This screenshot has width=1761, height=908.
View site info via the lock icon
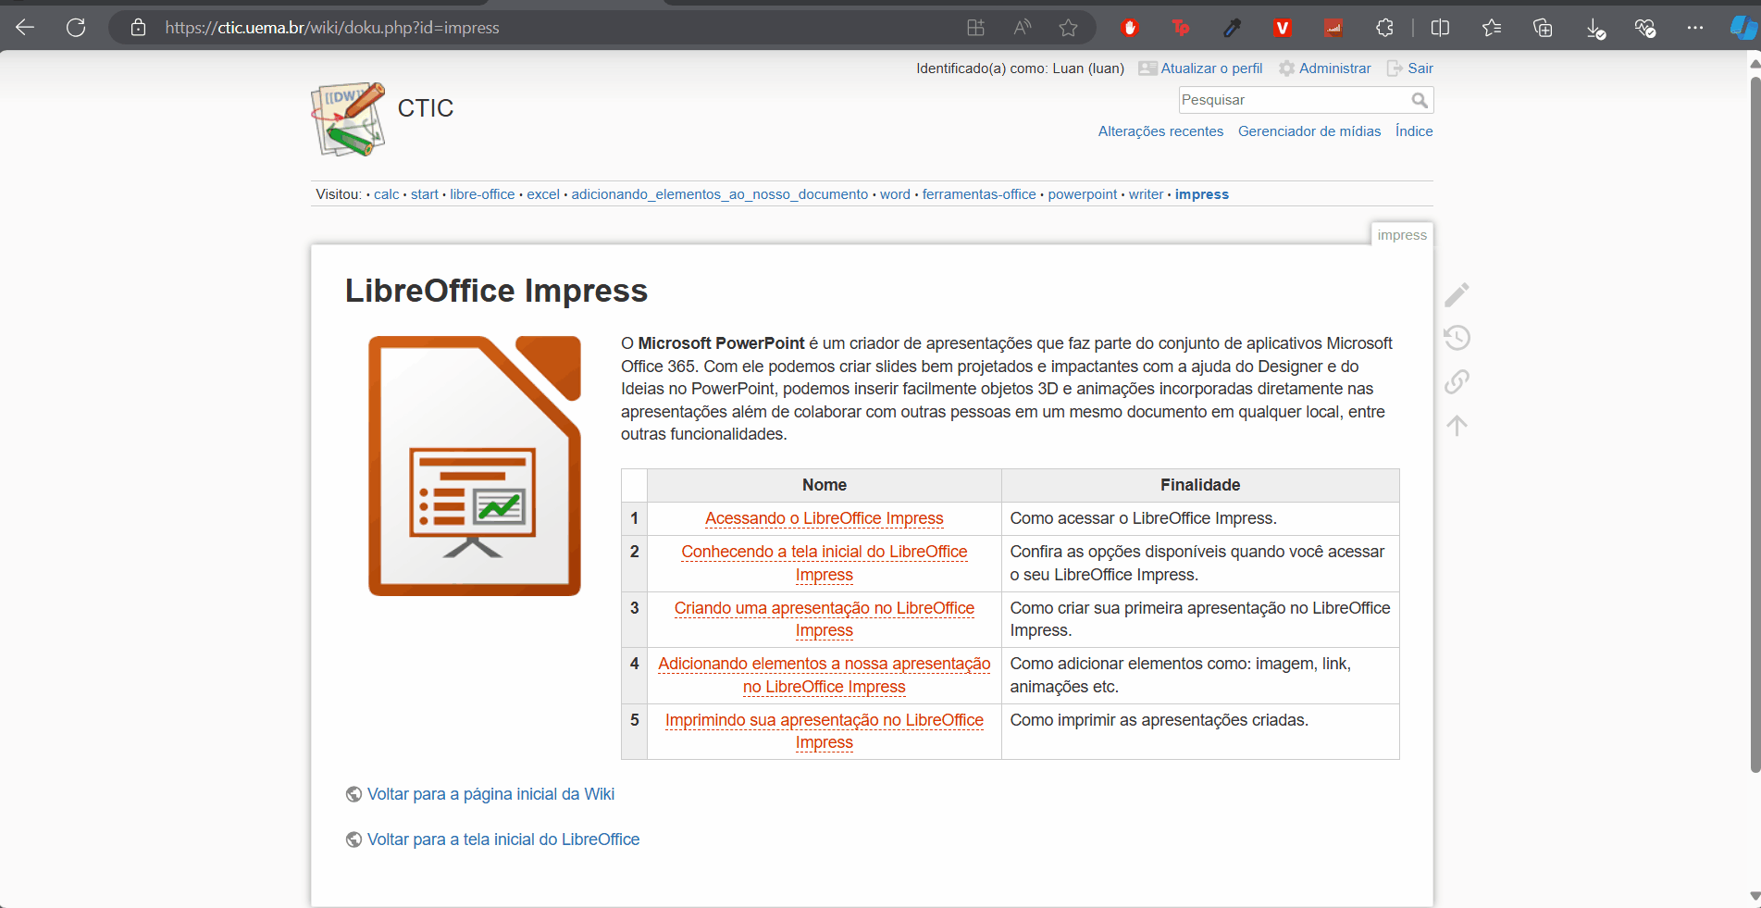point(138,28)
